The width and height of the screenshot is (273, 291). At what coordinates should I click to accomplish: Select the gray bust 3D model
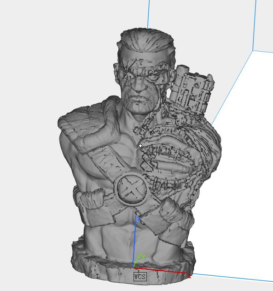tap(139, 156)
